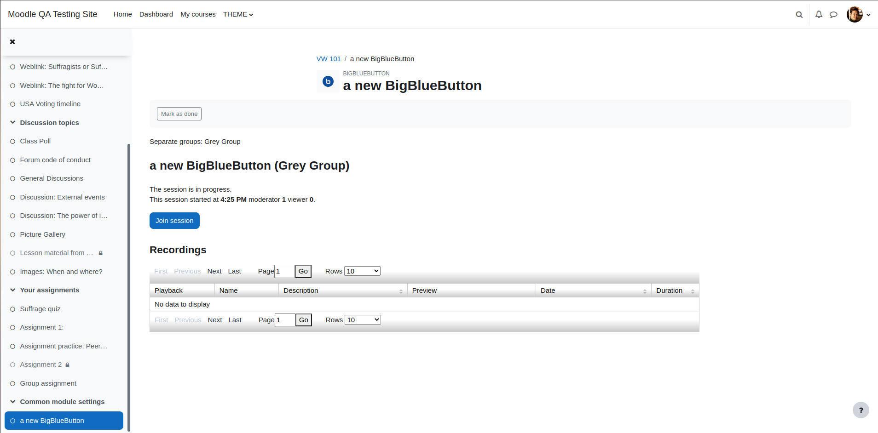The image size is (878, 433).
Task: Open the bottom Rows per page dropdown
Action: pyautogui.click(x=363, y=320)
